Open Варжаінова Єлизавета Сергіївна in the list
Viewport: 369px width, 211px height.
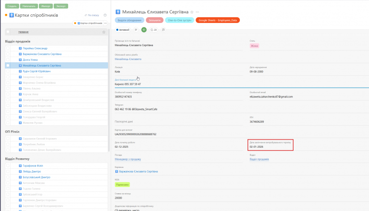pyautogui.click(x=42, y=54)
